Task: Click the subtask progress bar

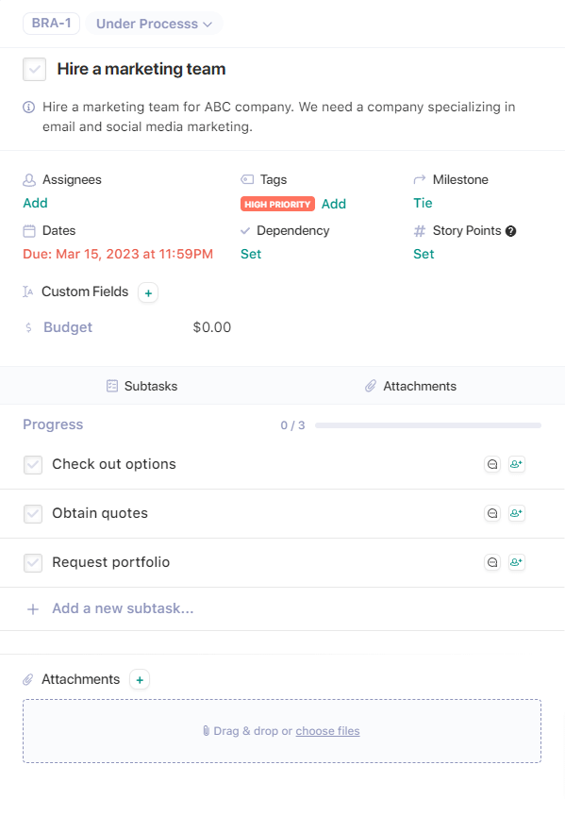Action: 428,425
